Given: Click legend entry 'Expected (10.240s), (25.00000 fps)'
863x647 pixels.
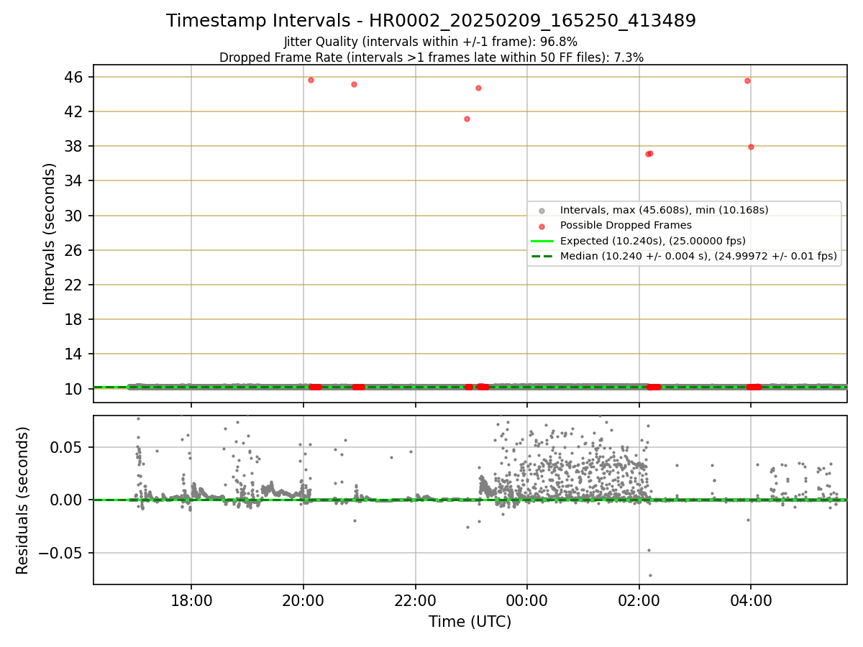Looking at the screenshot, I should click(652, 240).
